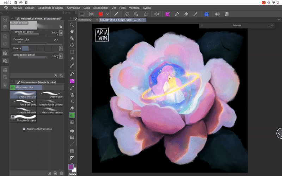Click the purple main color swatch
The image size is (282, 176).
[x=71, y=166]
